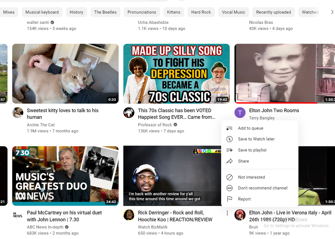
Task: Click the Save to playlist icon
Action: pos(229,150)
